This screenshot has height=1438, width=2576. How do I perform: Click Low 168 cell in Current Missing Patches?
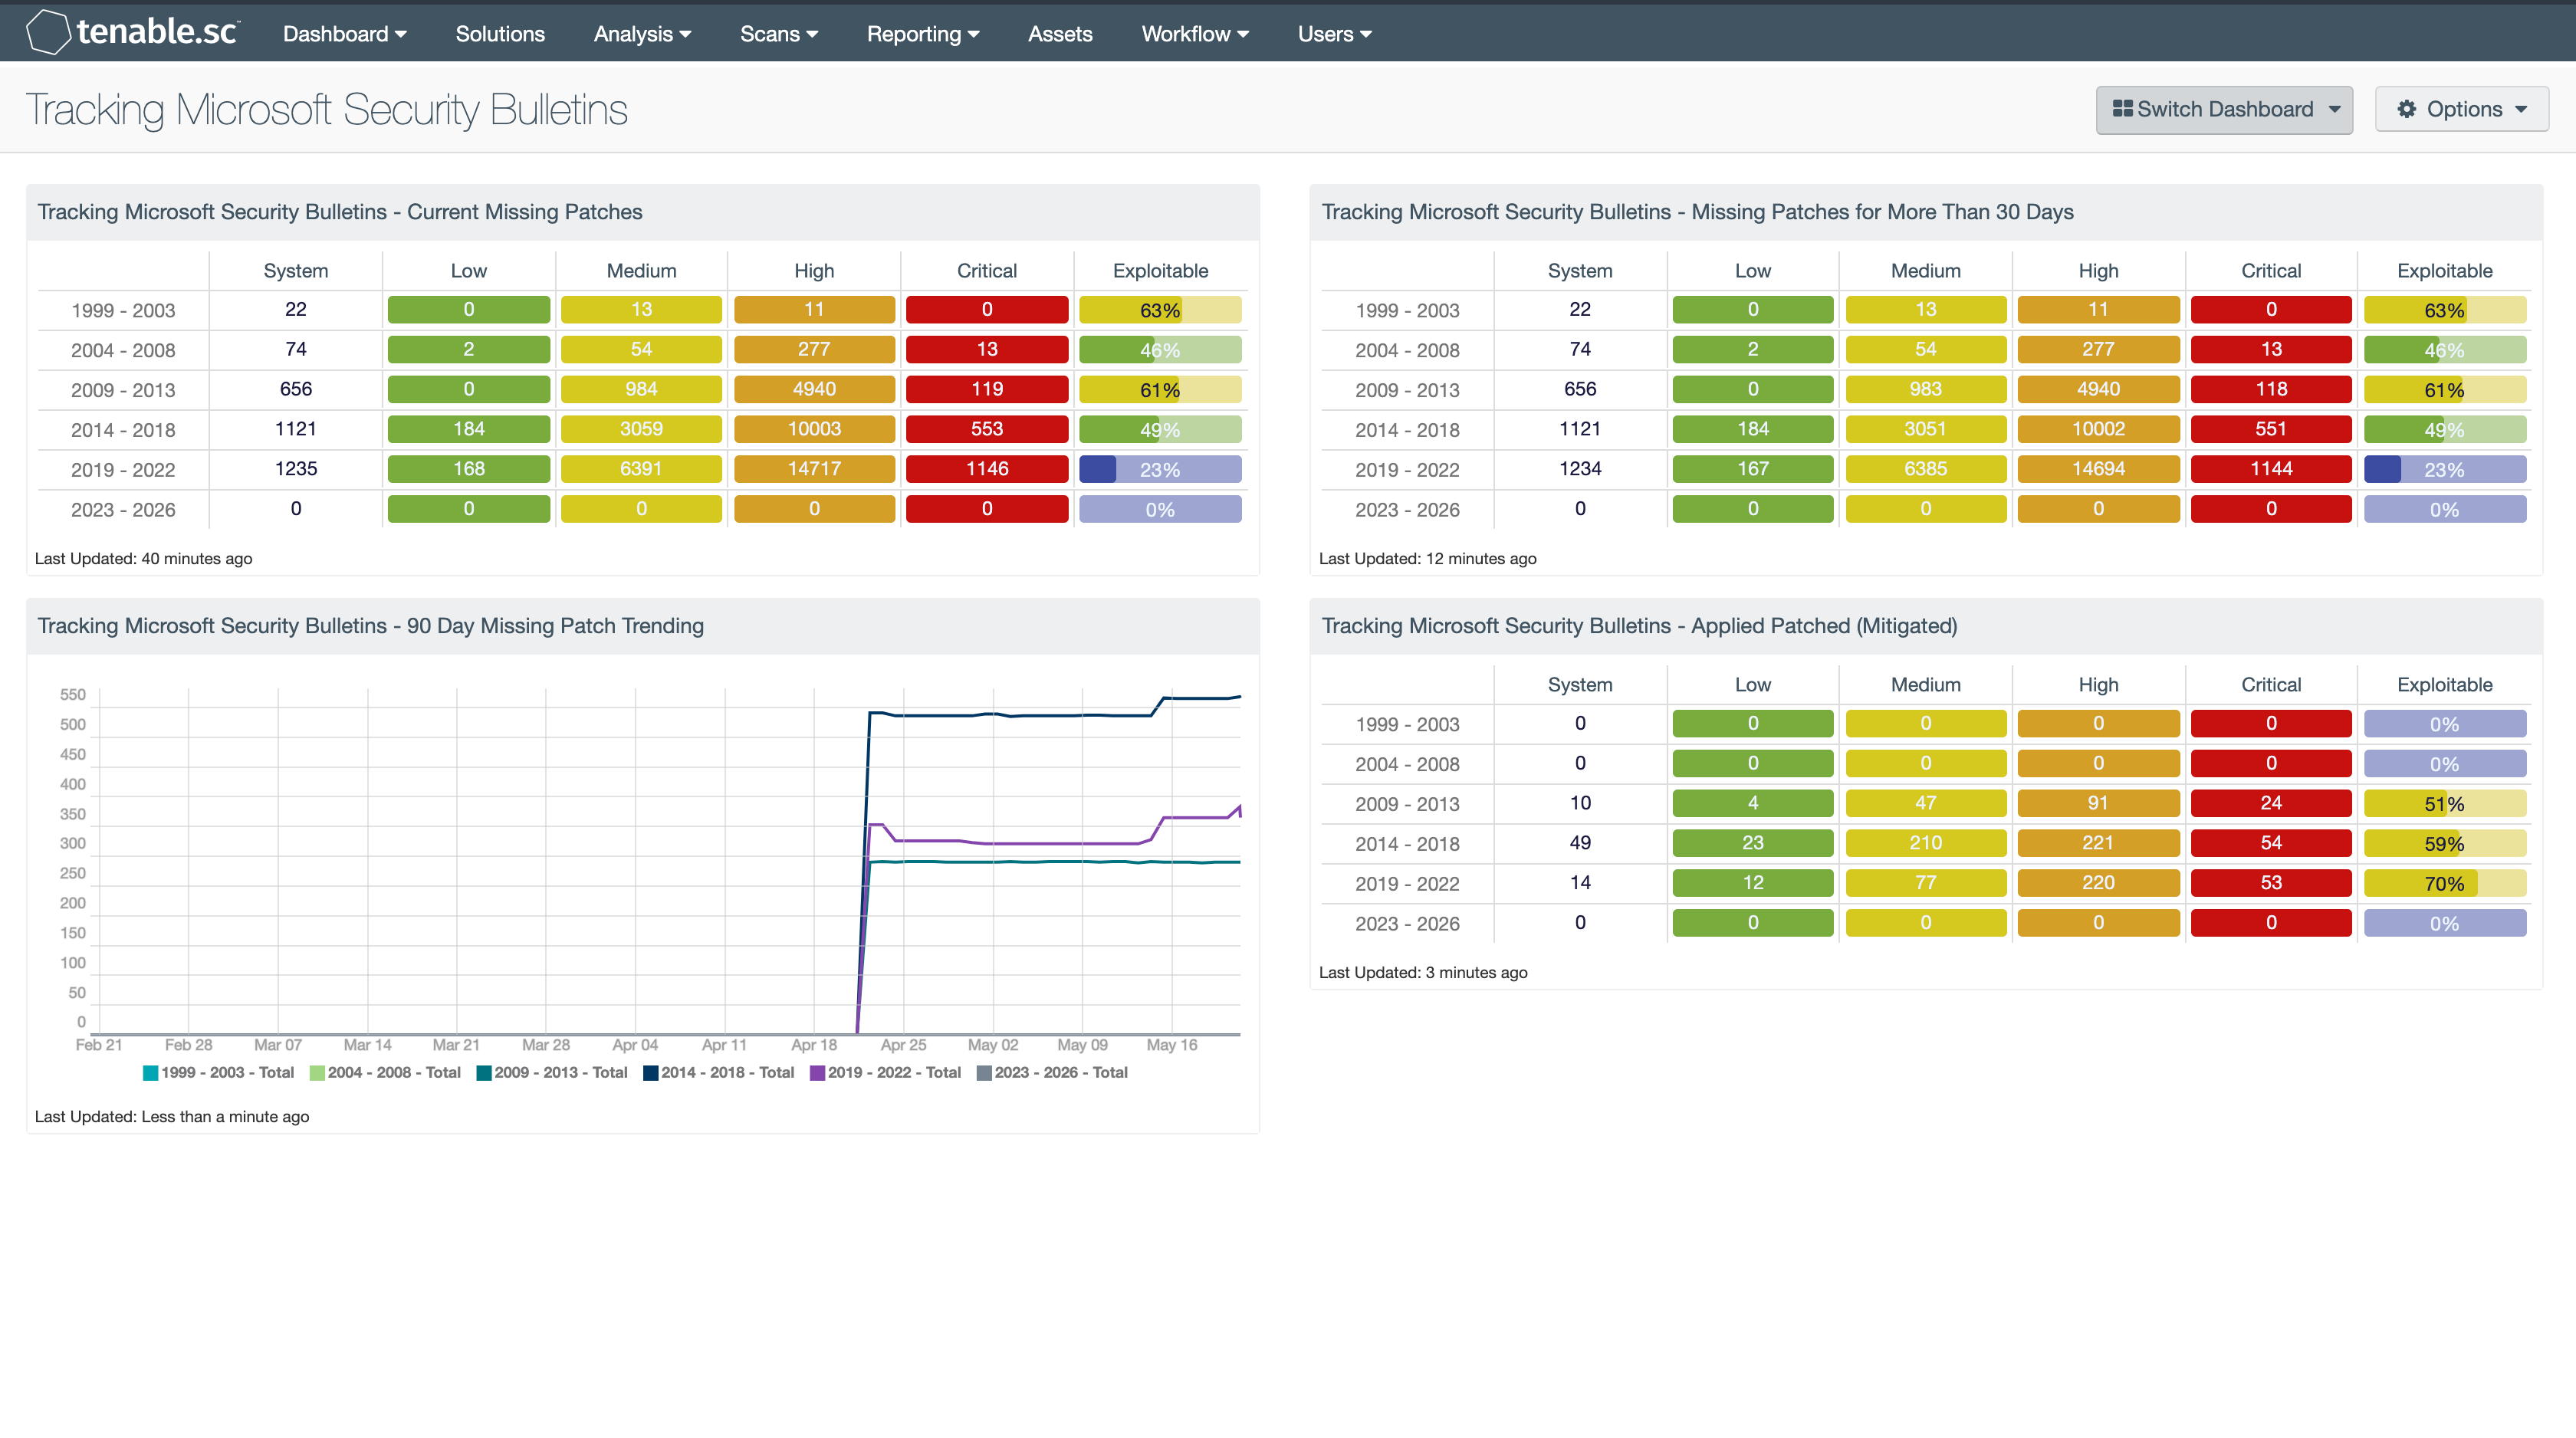tap(468, 469)
